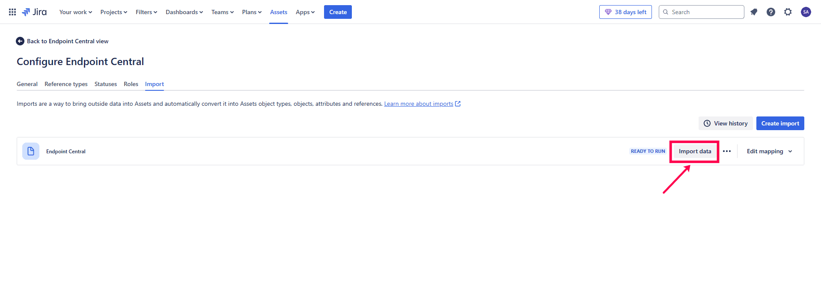This screenshot has height=283, width=821.
Task: Click the Endpoint Central file icon
Action: [x=31, y=151]
